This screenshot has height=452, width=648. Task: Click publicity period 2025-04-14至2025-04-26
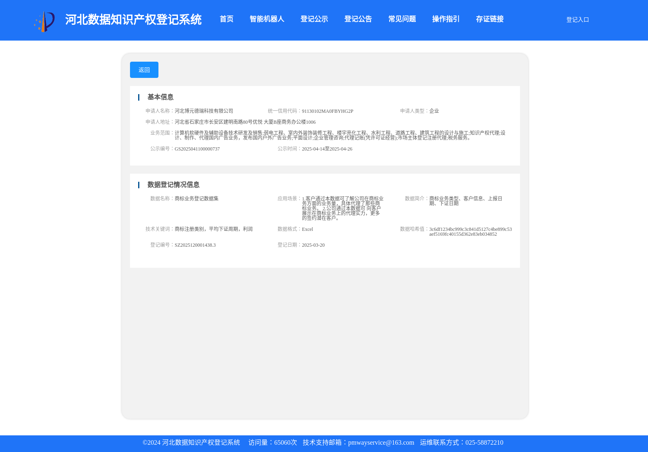click(327, 149)
